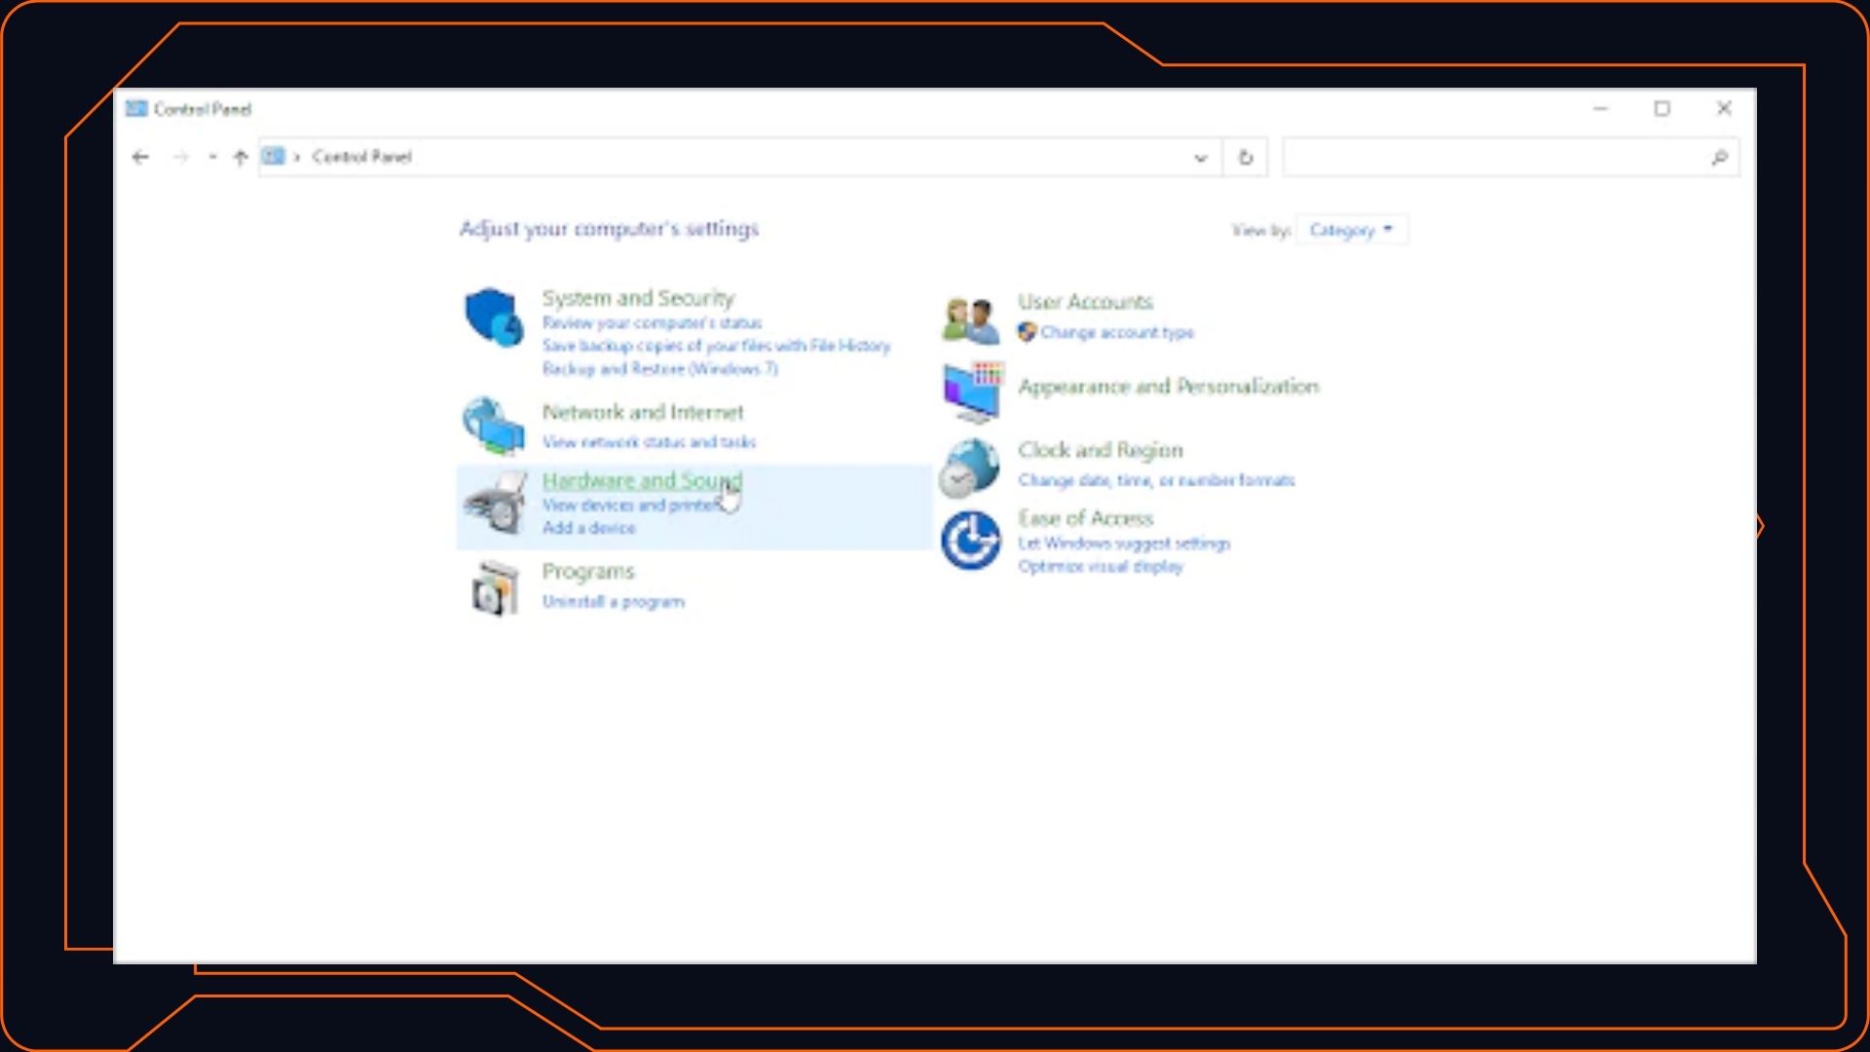Open the System and Security shield icon

point(494,317)
